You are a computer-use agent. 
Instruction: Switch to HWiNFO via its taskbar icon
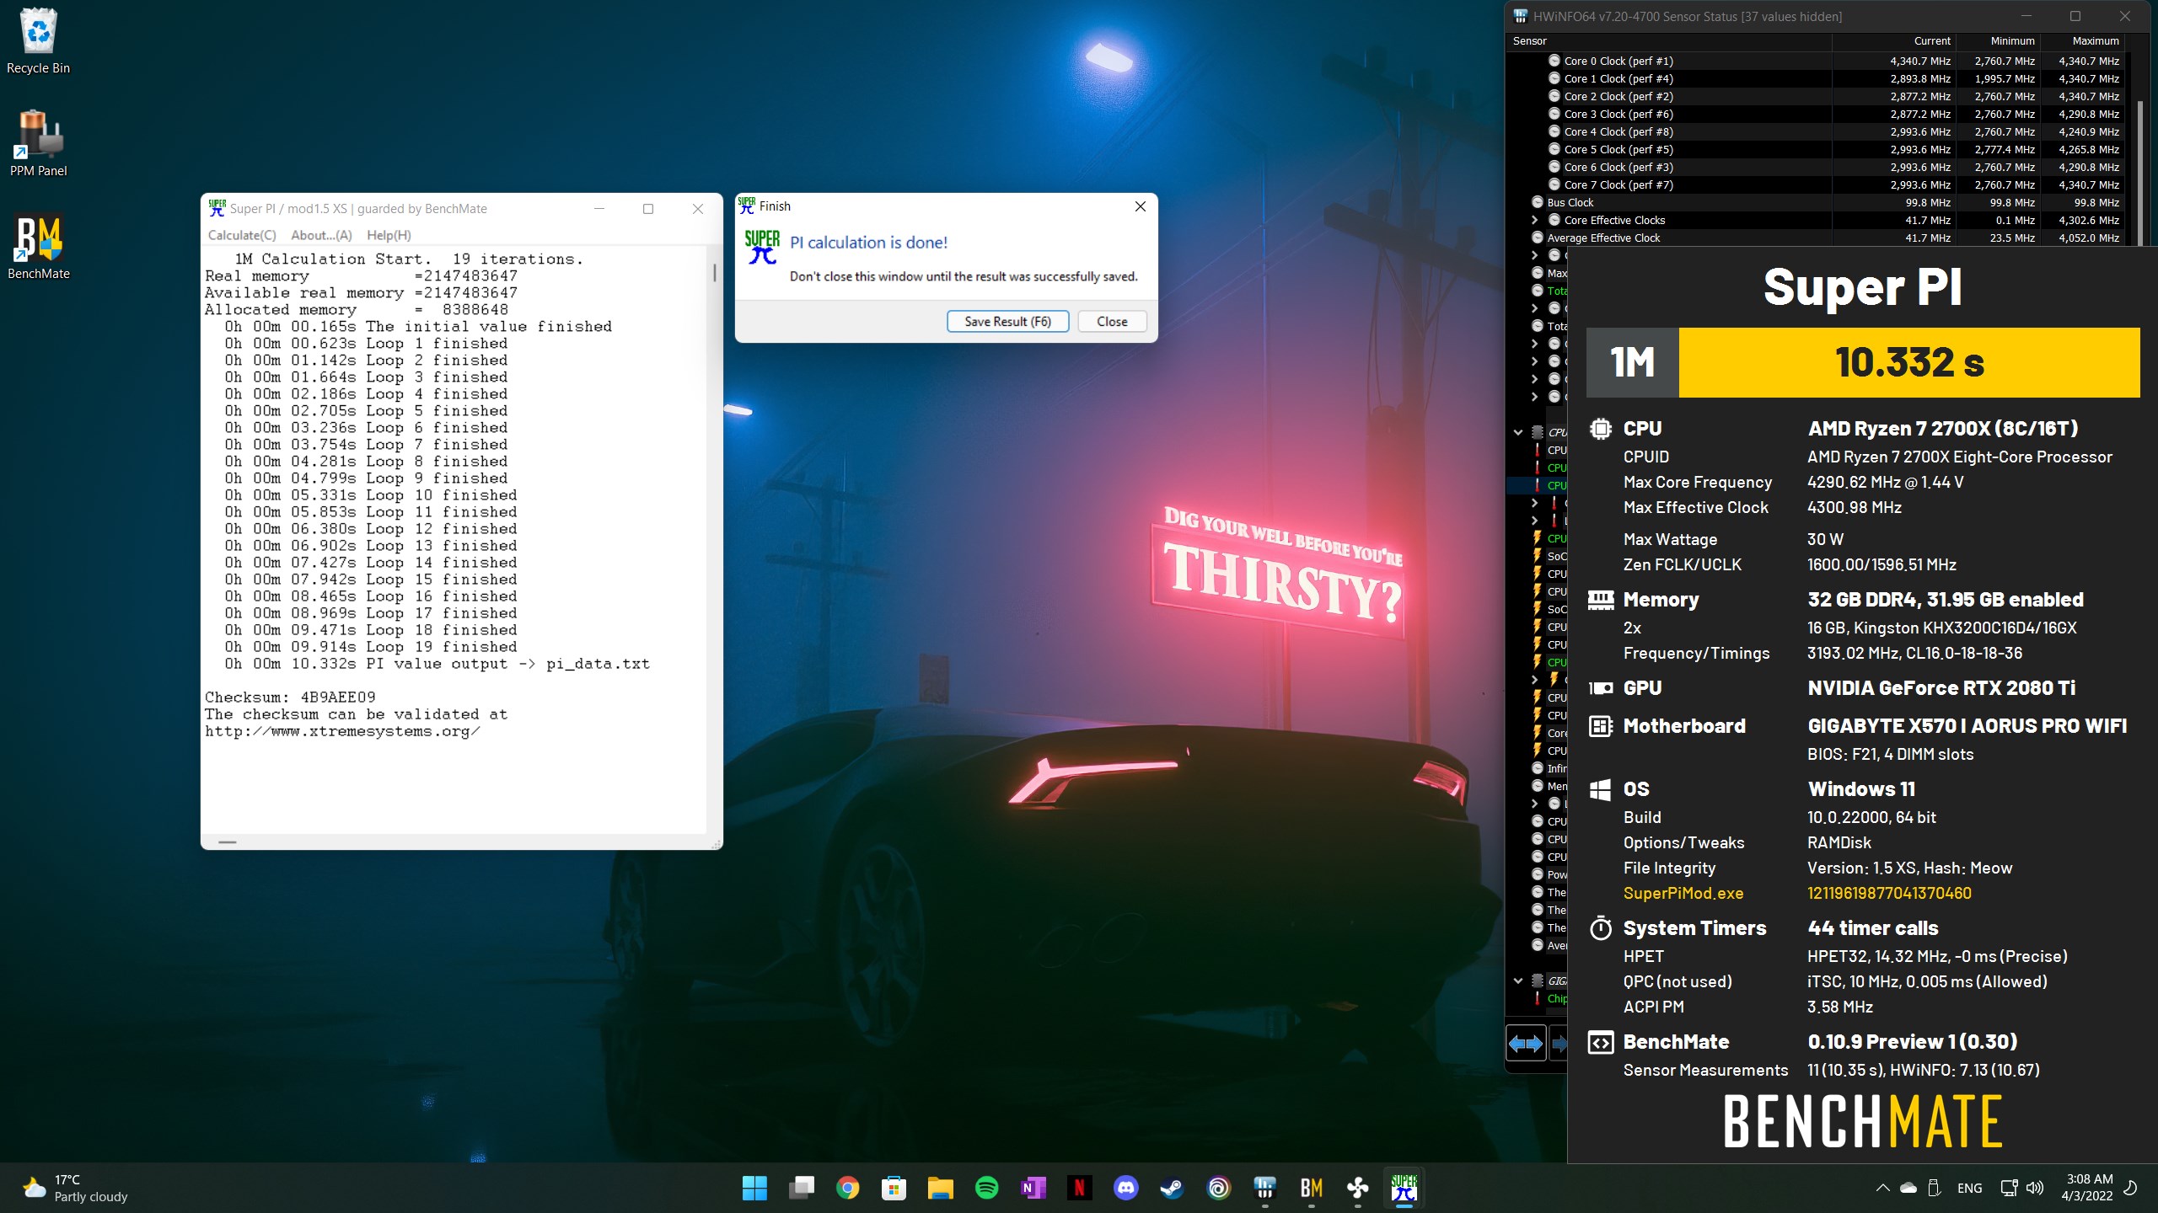pos(1264,1188)
